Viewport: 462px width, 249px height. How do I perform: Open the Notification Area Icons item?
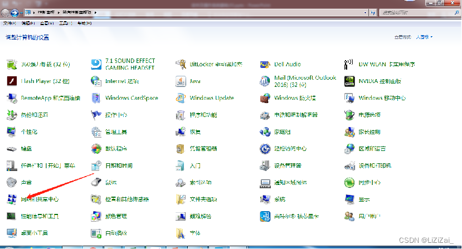point(265,182)
